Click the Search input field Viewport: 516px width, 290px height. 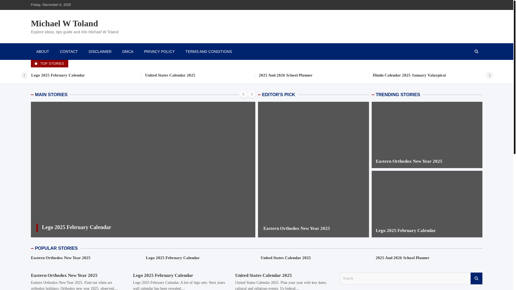[x=405, y=278]
